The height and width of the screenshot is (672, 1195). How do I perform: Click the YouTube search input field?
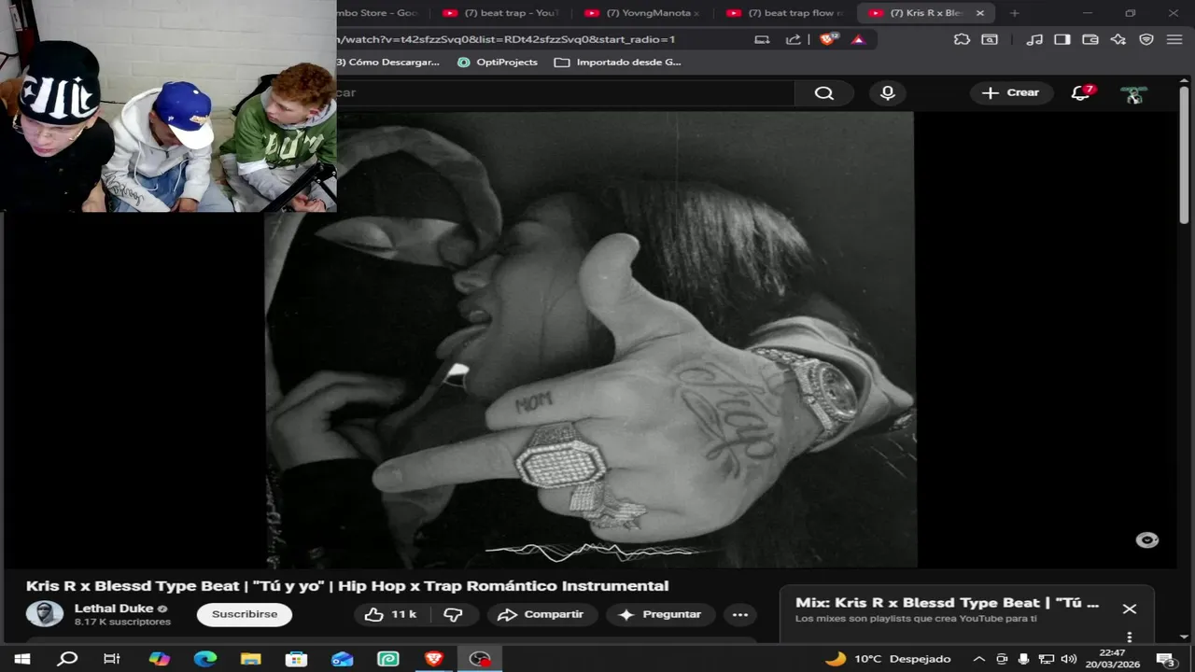click(565, 93)
